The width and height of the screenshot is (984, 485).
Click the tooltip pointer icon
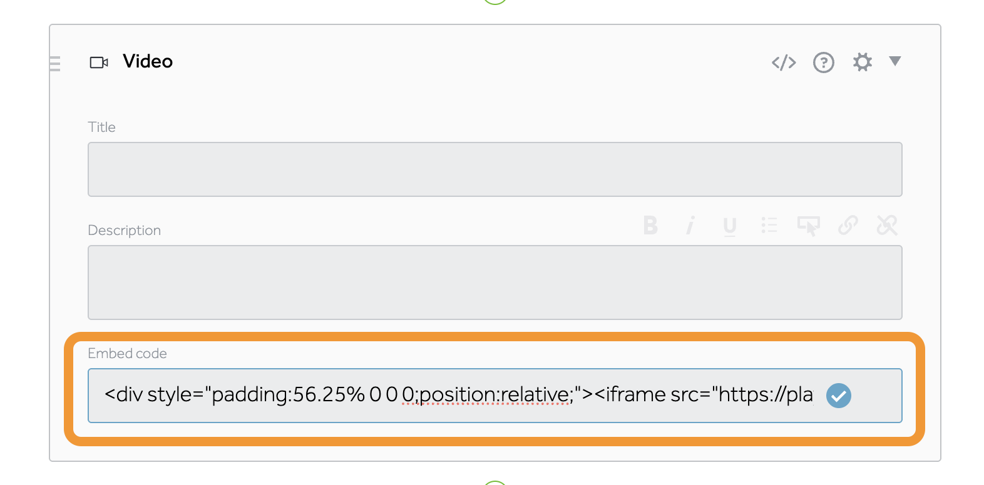pos(808,226)
